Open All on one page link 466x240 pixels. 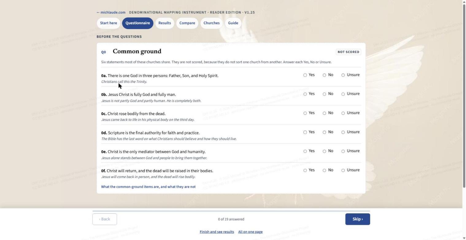[x=250, y=232]
